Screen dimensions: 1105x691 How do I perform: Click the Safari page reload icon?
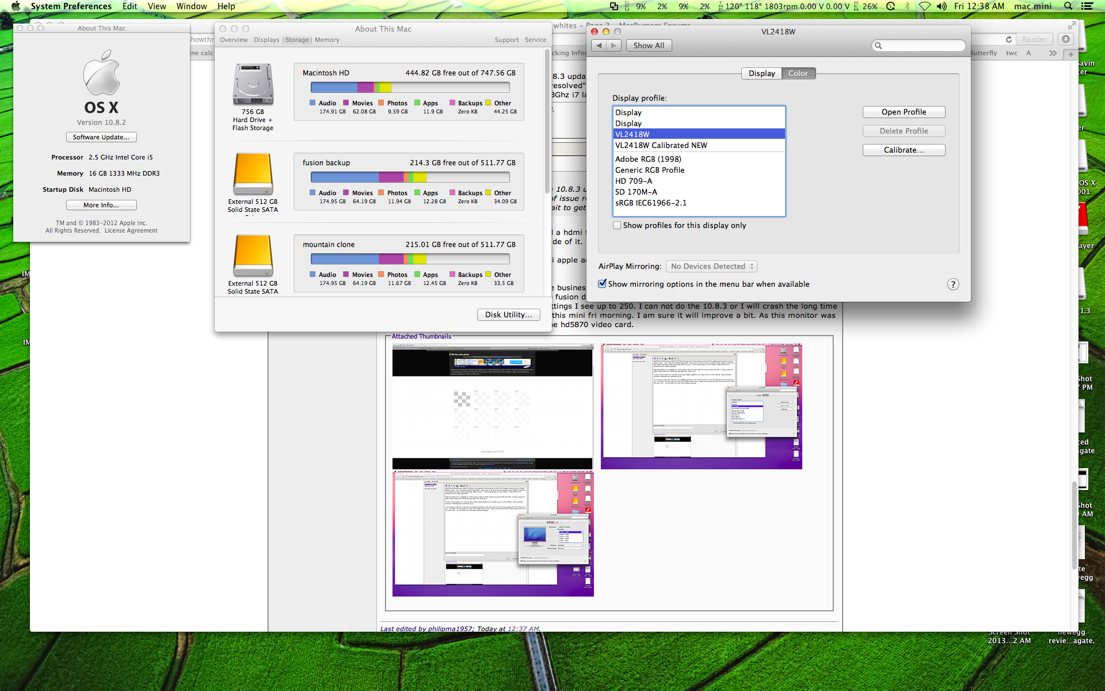point(1008,39)
